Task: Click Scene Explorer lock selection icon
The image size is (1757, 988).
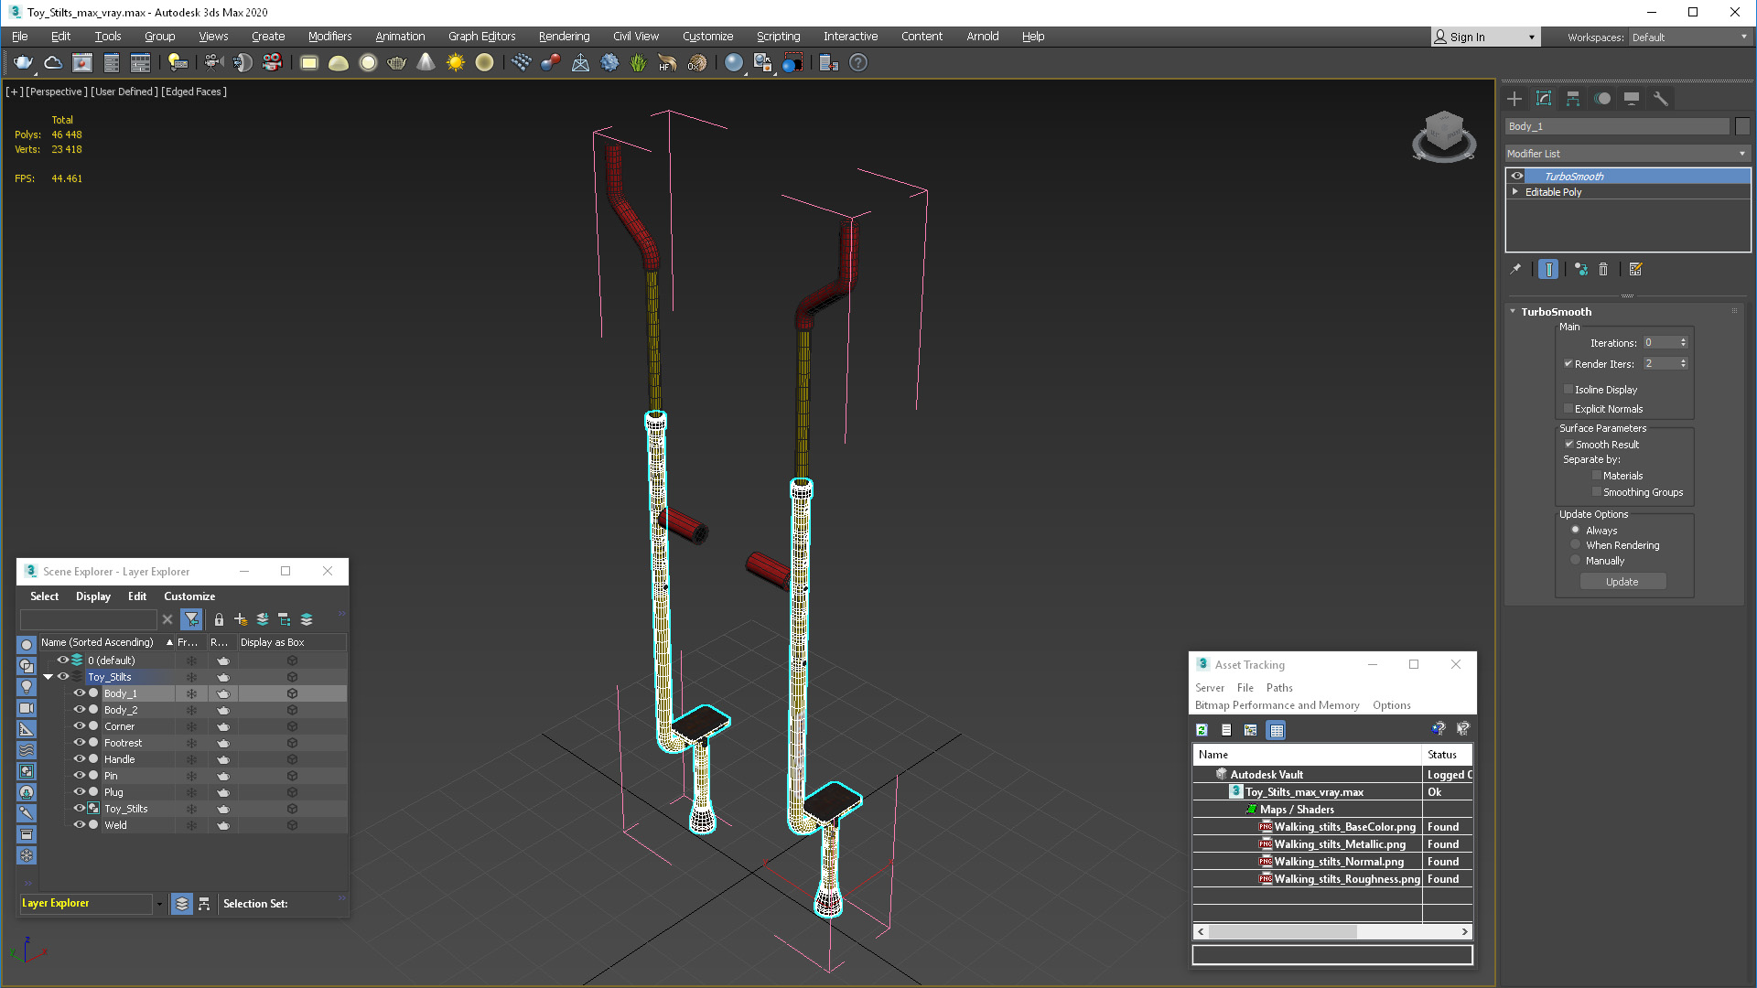Action: tap(219, 619)
